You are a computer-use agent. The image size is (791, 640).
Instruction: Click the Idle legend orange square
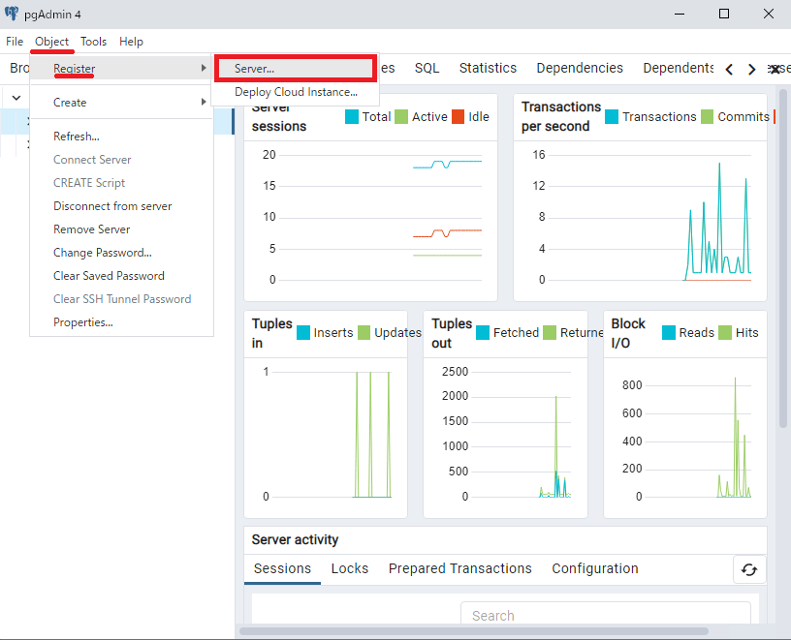[x=459, y=117]
